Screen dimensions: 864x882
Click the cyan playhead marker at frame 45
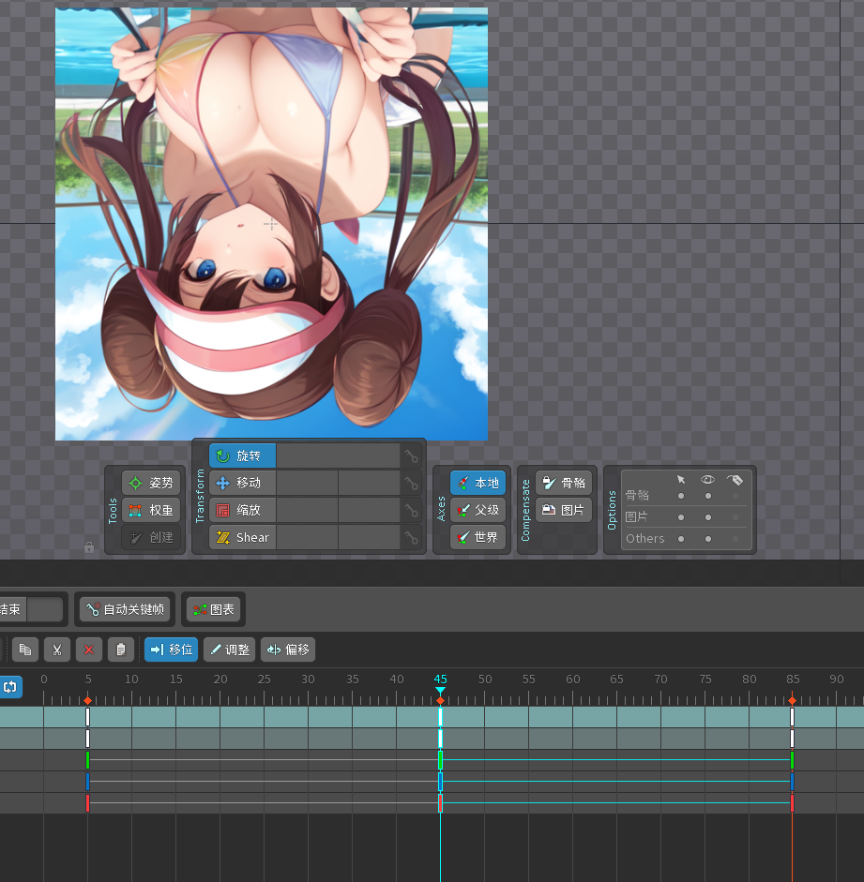[x=441, y=690]
